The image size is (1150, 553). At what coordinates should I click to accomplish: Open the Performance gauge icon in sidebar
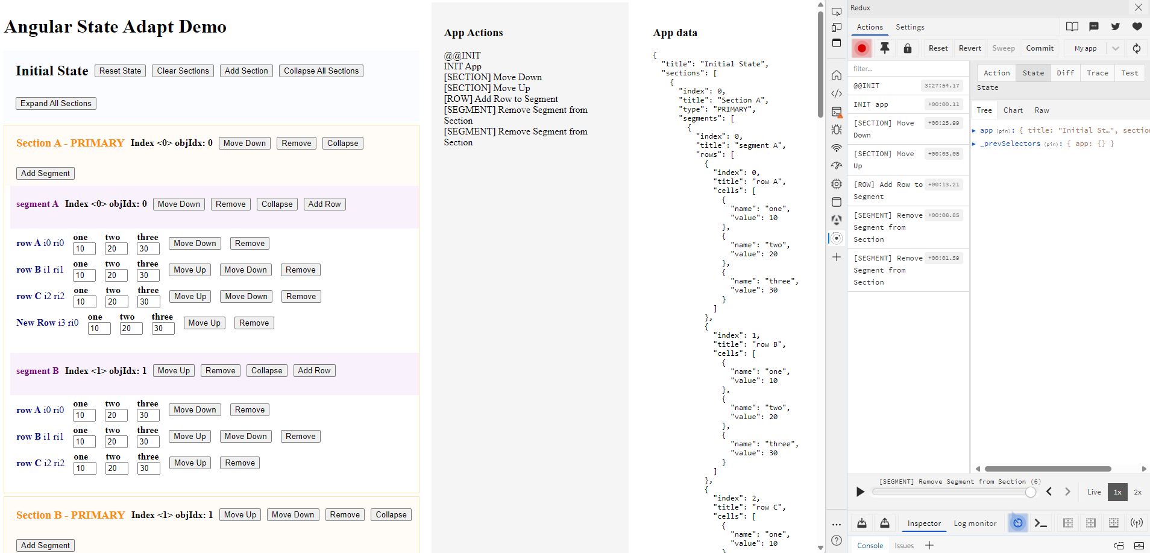(837, 166)
